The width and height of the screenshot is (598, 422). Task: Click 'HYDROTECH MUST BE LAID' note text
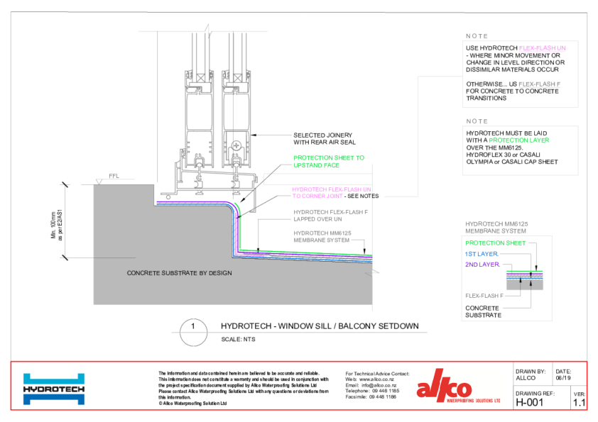506,133
